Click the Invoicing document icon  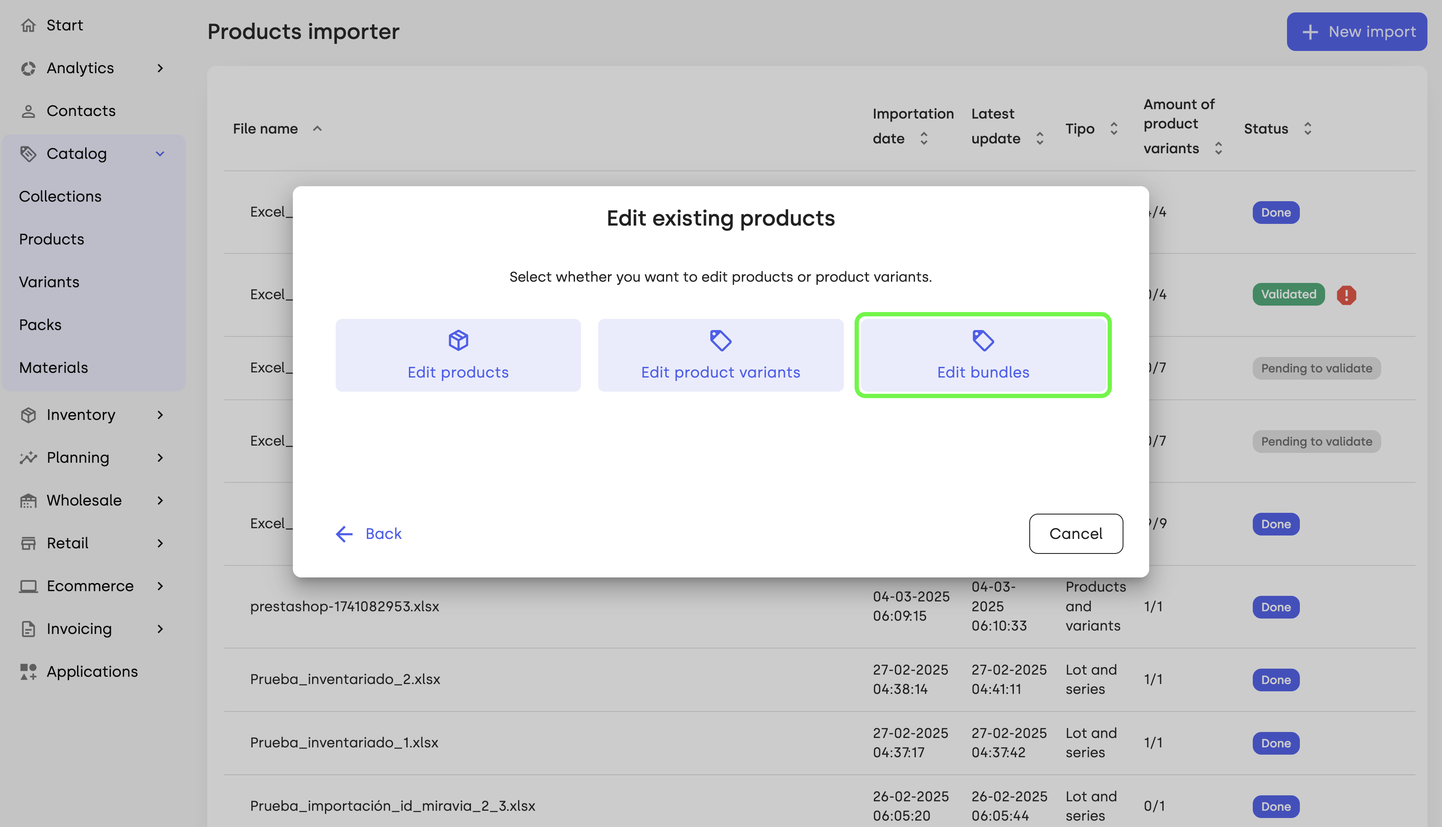pos(28,629)
